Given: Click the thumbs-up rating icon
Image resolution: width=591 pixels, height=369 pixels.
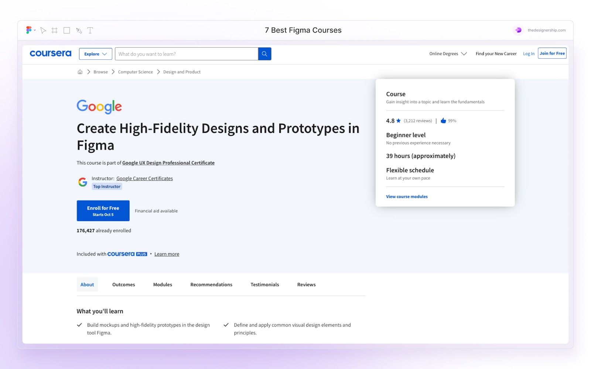Looking at the screenshot, I should point(443,120).
